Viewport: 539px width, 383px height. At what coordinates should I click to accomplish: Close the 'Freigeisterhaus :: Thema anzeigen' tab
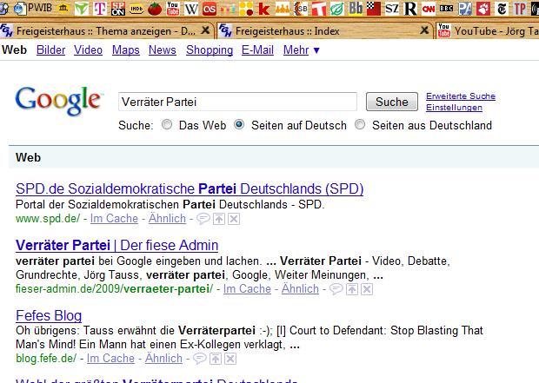click(x=205, y=30)
